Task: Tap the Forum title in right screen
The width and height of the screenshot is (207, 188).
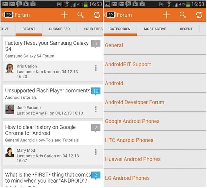Action: 124,15
